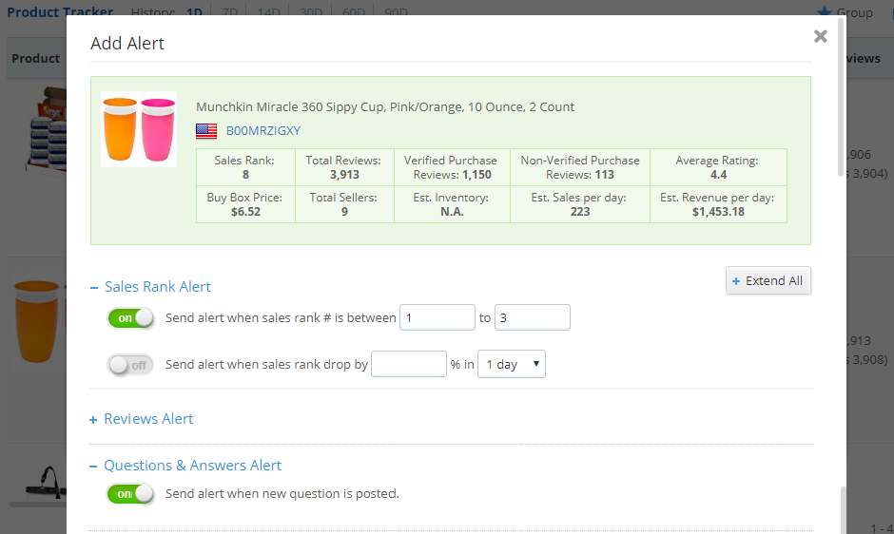Click the Non-Verified Purchase Reviews cell

pyautogui.click(x=580, y=167)
